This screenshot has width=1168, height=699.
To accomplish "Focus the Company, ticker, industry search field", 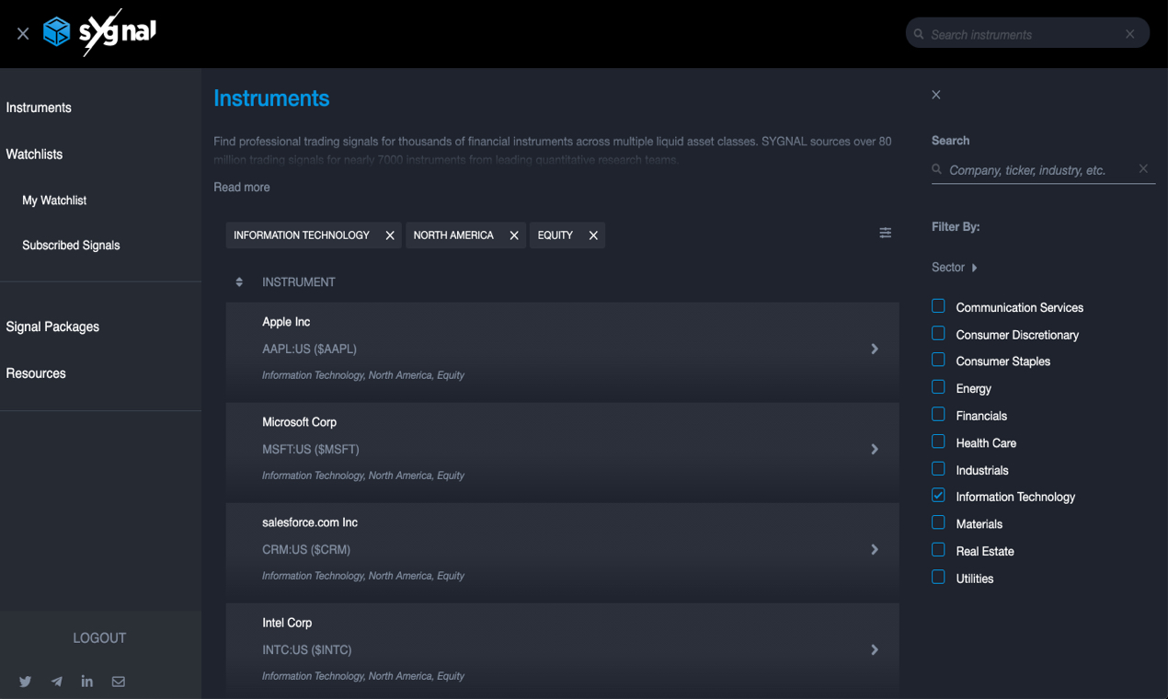I will point(1041,170).
